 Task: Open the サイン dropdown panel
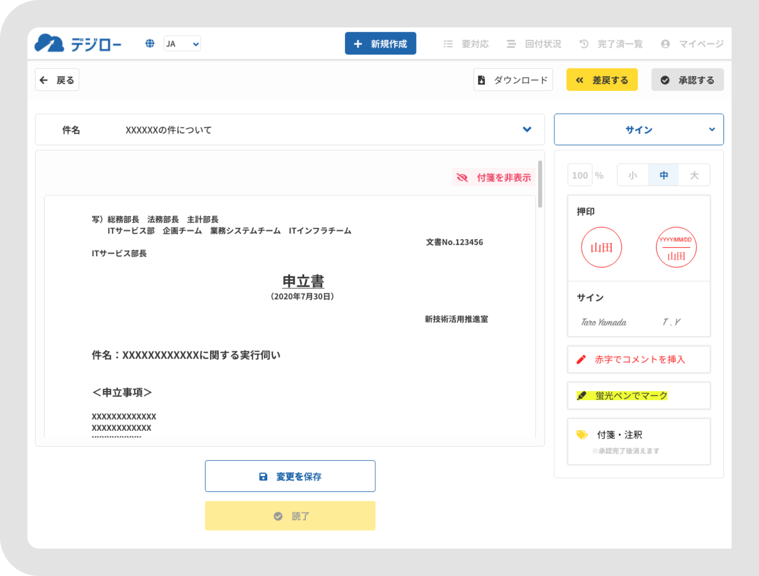pyautogui.click(x=639, y=130)
